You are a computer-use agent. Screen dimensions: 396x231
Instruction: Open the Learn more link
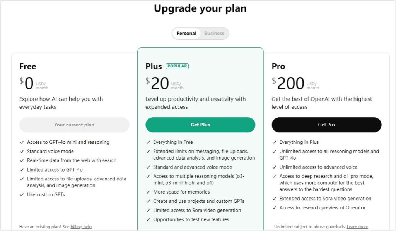tap(357, 227)
